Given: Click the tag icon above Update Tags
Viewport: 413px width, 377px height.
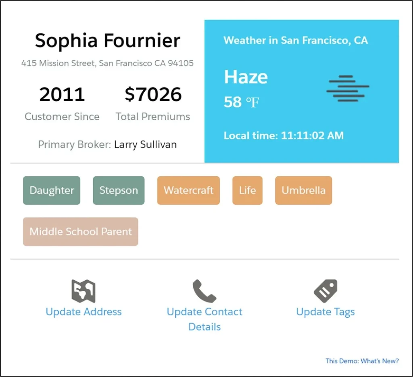Looking at the screenshot, I should pos(325,291).
